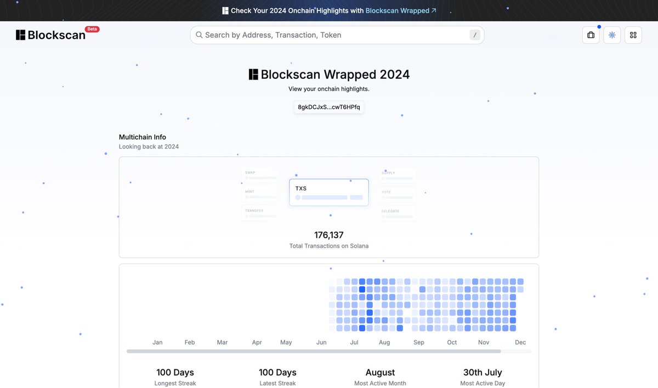Click the Looking back at 2024 subtitle
This screenshot has height=388, width=658.
click(149, 147)
